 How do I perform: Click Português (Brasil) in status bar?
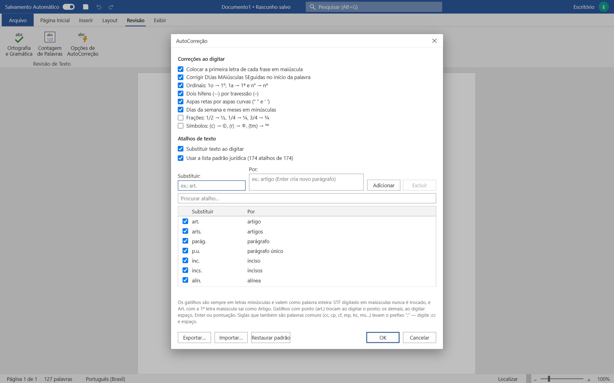pyautogui.click(x=105, y=379)
